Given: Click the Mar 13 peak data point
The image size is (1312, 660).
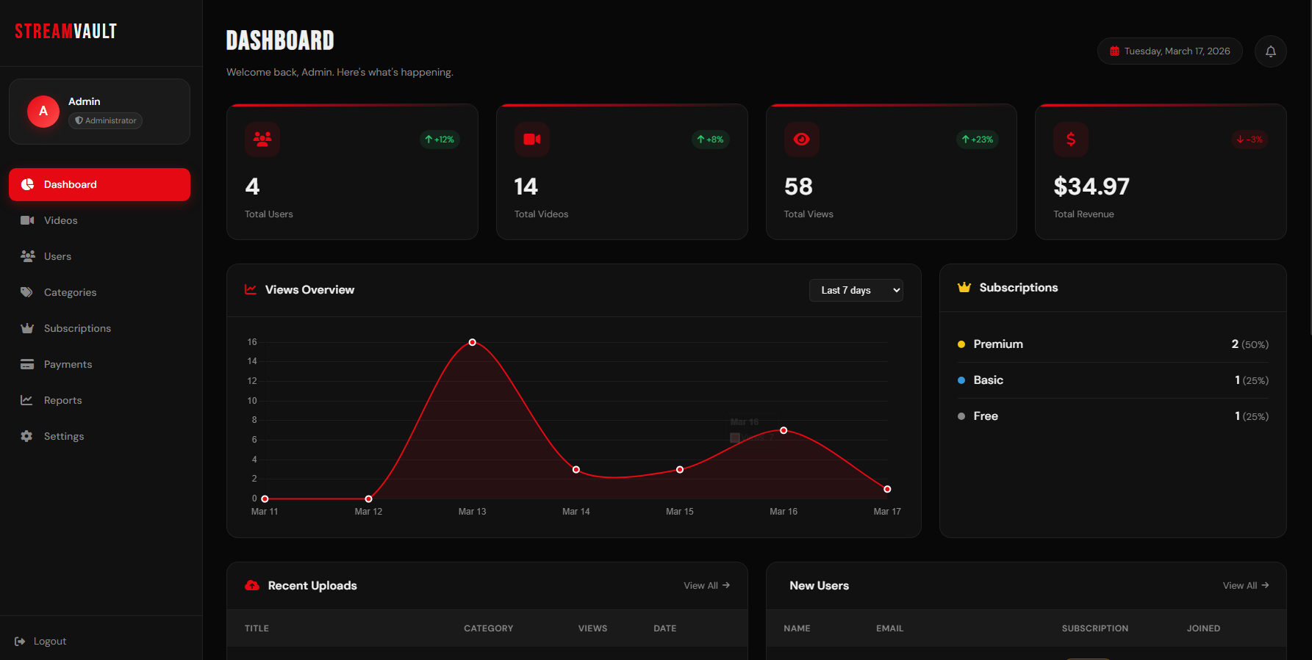Looking at the screenshot, I should coord(473,342).
